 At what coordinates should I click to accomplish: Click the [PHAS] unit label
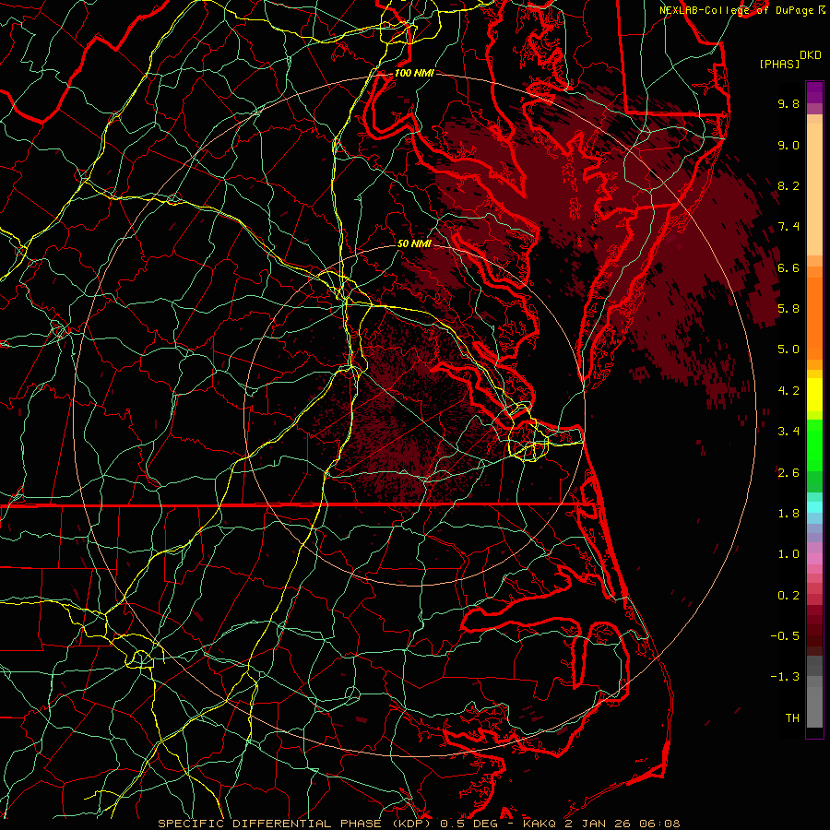coord(779,65)
